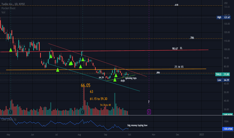Click the Low 64.29 price label
Screen dimensions: 234x138
point(223,80)
